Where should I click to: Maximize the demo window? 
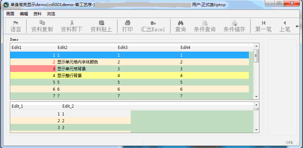[279, 3]
